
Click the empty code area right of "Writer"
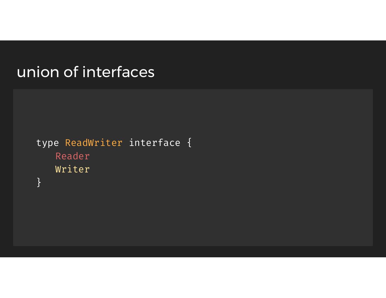pos(188,169)
